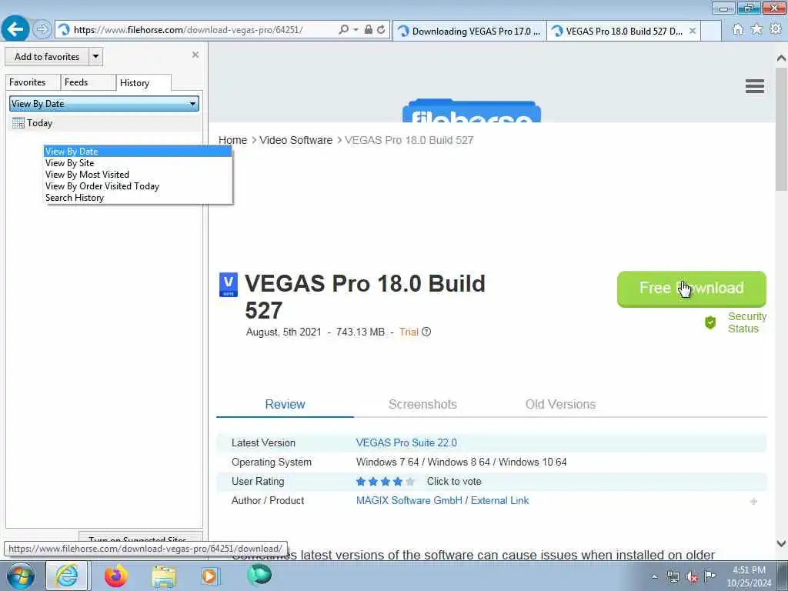
Task: Open Favorites star icon in toolbar
Action: [x=757, y=30]
